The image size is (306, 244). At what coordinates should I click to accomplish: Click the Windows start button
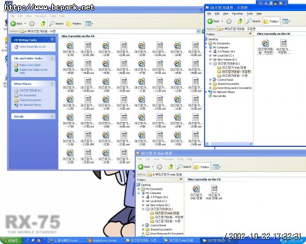point(10,240)
